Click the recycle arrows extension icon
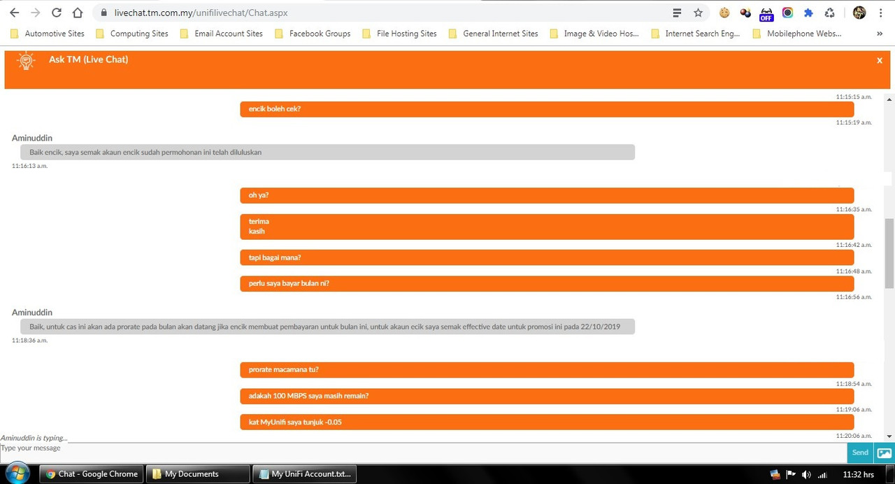 (x=829, y=13)
